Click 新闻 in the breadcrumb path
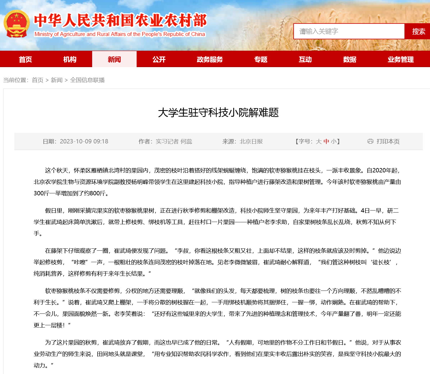Screen dimensions: 430x374 (x=57, y=80)
